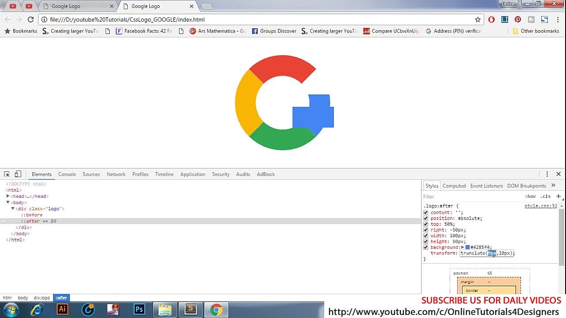Open the Other bookmarks folder
Viewport: 566px width, 318px height.
pos(536,31)
